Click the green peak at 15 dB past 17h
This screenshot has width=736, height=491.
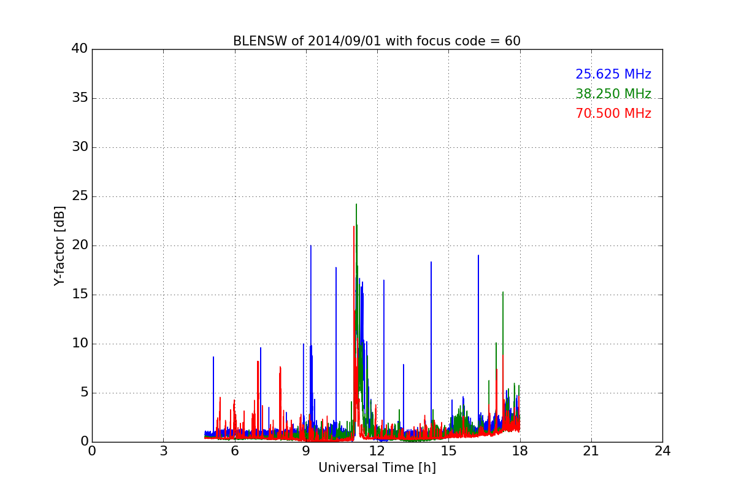point(503,293)
